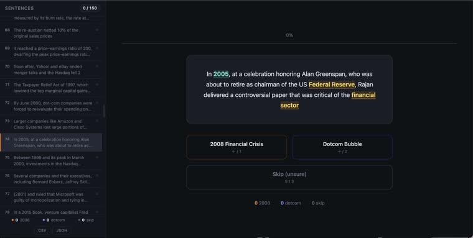Open sentence 77 about Microsoft monopolization
The height and width of the screenshot is (238, 473).
click(51, 197)
